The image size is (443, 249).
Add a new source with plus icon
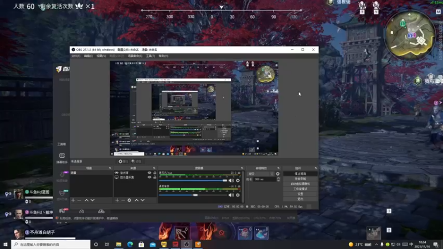point(117,200)
